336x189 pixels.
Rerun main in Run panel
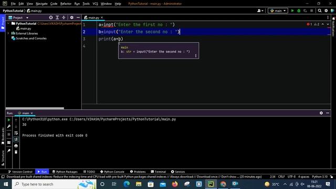pos(9,120)
